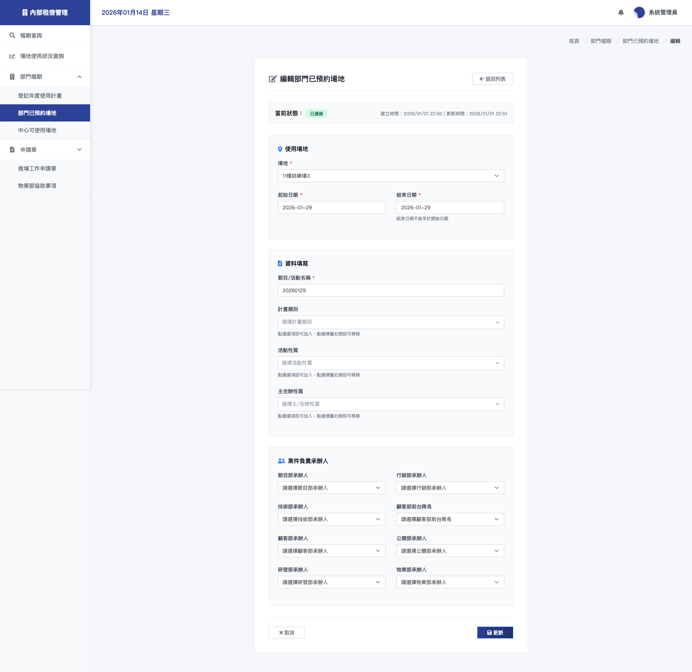Open the 行銷部承辦人 dropdown
This screenshot has width=692, height=672.
450,488
